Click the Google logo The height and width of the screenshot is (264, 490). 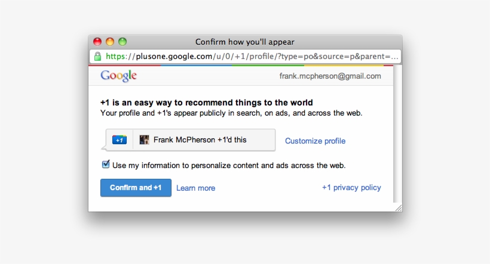(118, 76)
